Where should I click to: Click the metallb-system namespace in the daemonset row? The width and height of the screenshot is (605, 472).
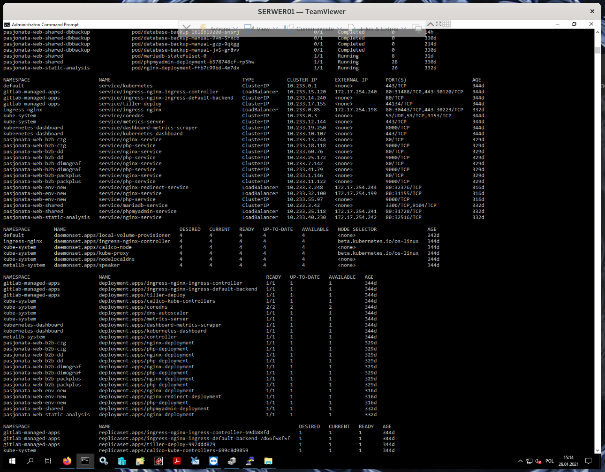coord(24,265)
